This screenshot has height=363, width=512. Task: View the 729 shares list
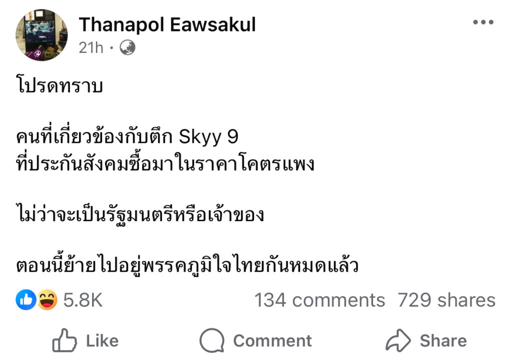446,300
